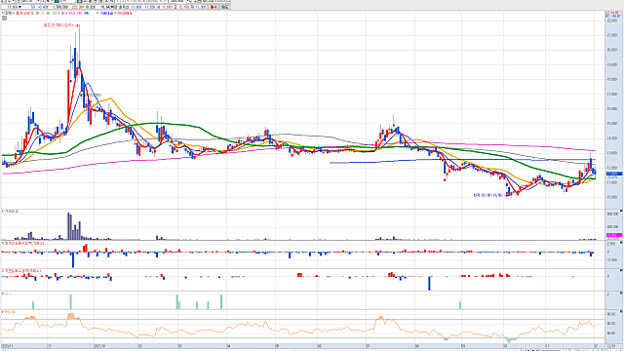624x351 pixels.
Task: Expand the volume panel header marker
Action: (x=3, y=212)
